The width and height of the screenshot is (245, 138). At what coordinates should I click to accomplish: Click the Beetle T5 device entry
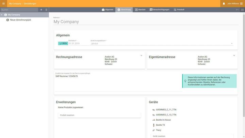[160, 125]
